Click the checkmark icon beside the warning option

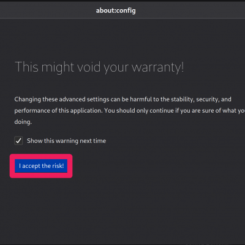[x=18, y=141]
